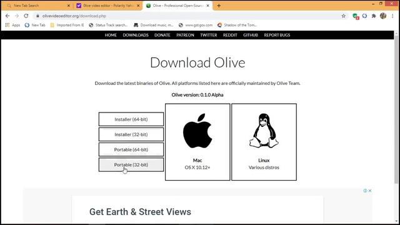Open the Chrome three-dot menu
The image size is (400, 225).
pyautogui.click(x=392, y=16)
